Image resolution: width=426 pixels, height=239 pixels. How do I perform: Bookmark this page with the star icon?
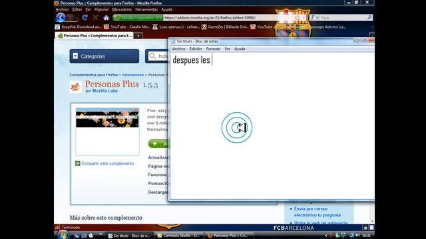coord(298,18)
